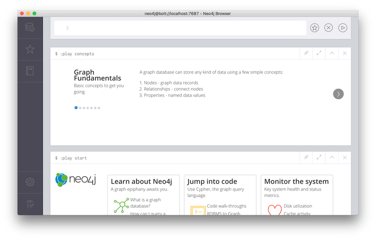Click 'Properties - named data values' text

click(x=175, y=95)
